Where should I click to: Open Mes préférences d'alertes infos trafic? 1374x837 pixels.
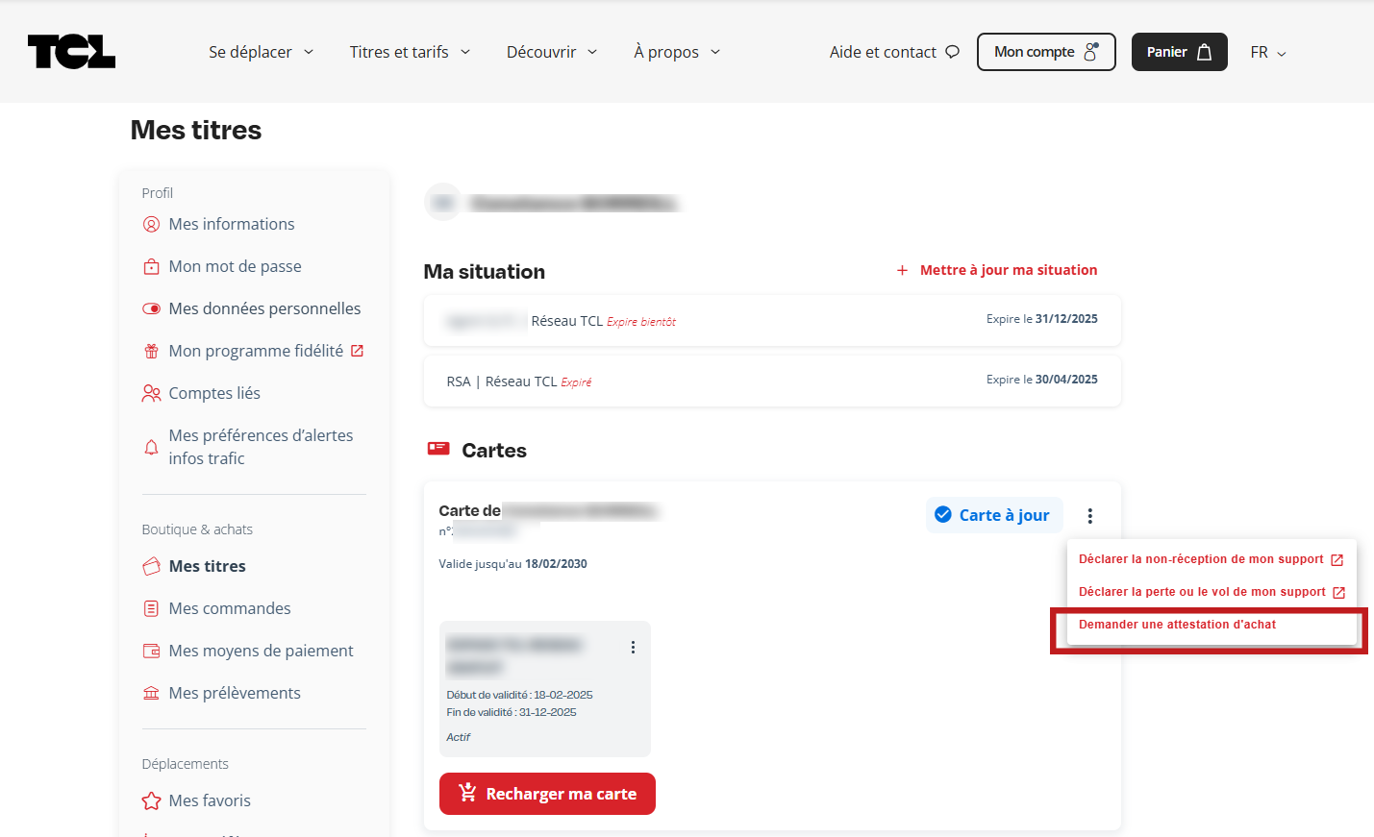tap(261, 447)
